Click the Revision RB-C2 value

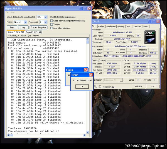point(153,53)
